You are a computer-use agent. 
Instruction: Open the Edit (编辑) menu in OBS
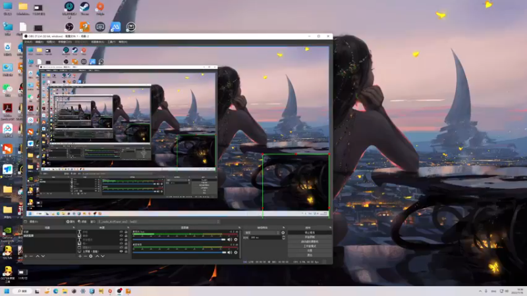[x=40, y=42]
